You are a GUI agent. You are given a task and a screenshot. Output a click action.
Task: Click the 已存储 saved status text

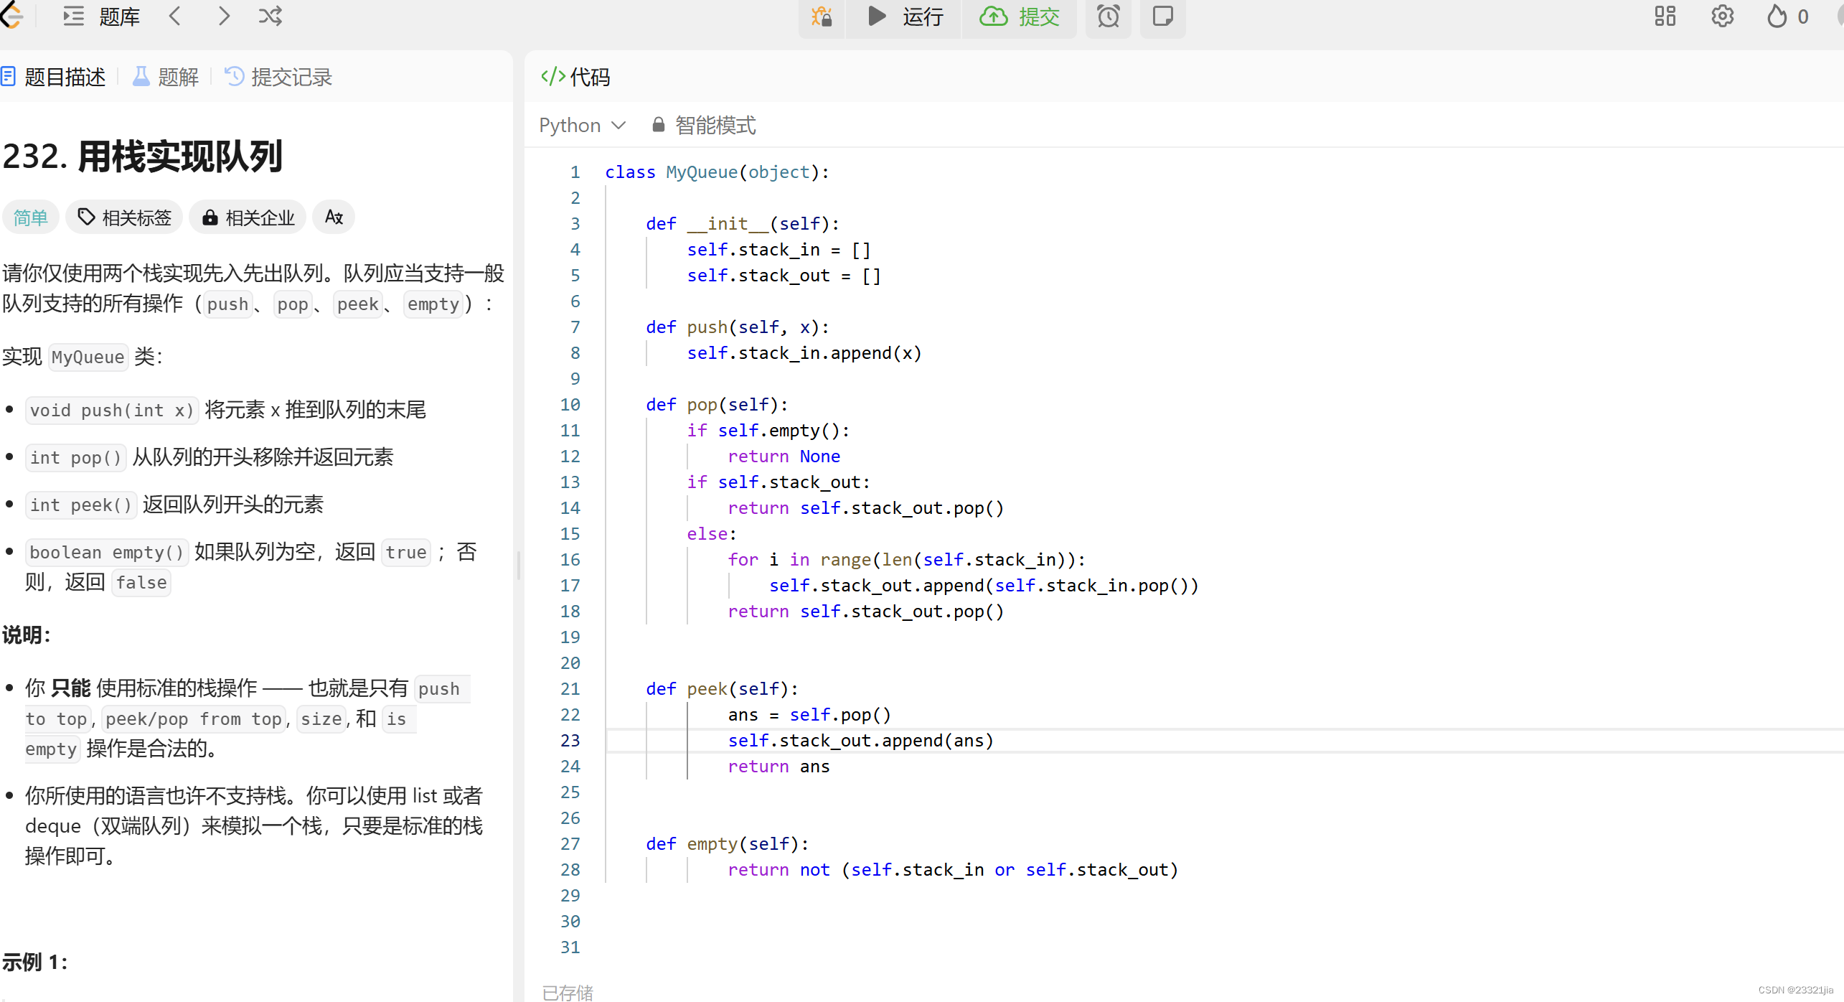tap(568, 993)
